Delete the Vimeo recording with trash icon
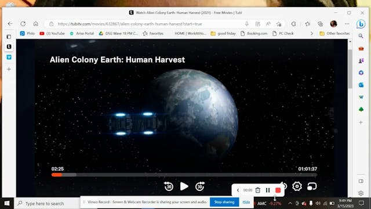The width and height of the screenshot is (371, 209). pos(257,190)
